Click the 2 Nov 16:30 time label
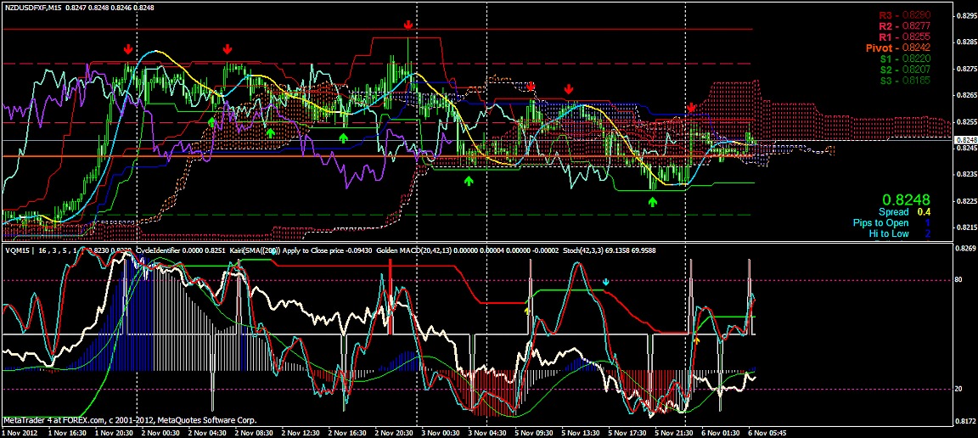The height and width of the screenshot is (438, 978). point(348,432)
